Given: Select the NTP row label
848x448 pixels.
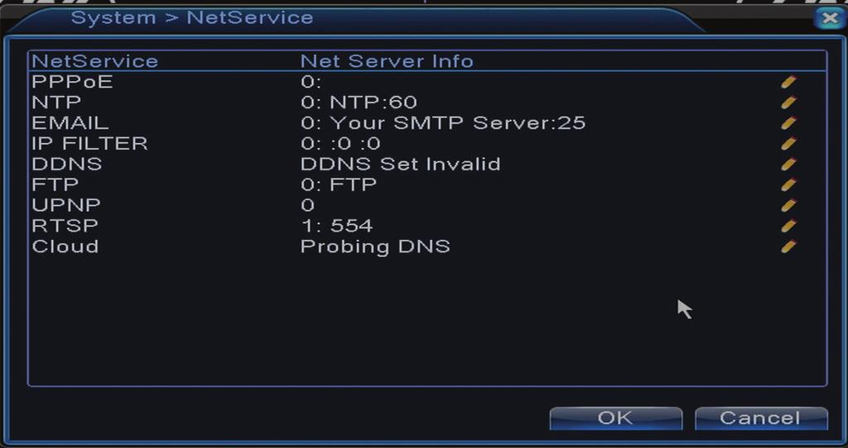Looking at the screenshot, I should tap(57, 102).
